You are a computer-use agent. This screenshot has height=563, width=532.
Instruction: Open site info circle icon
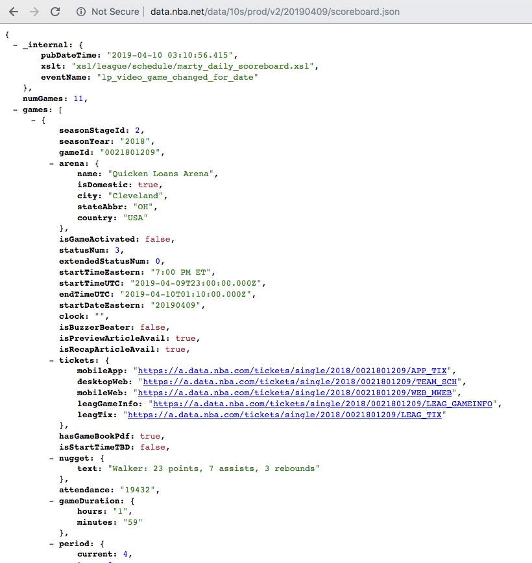point(81,12)
